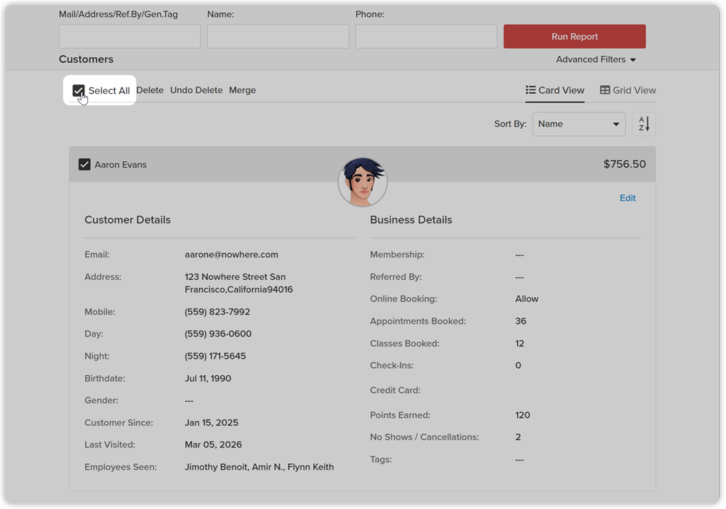Screen dimensions: 726x509
Task: Click the Customers section heading
Action: [x=86, y=59]
